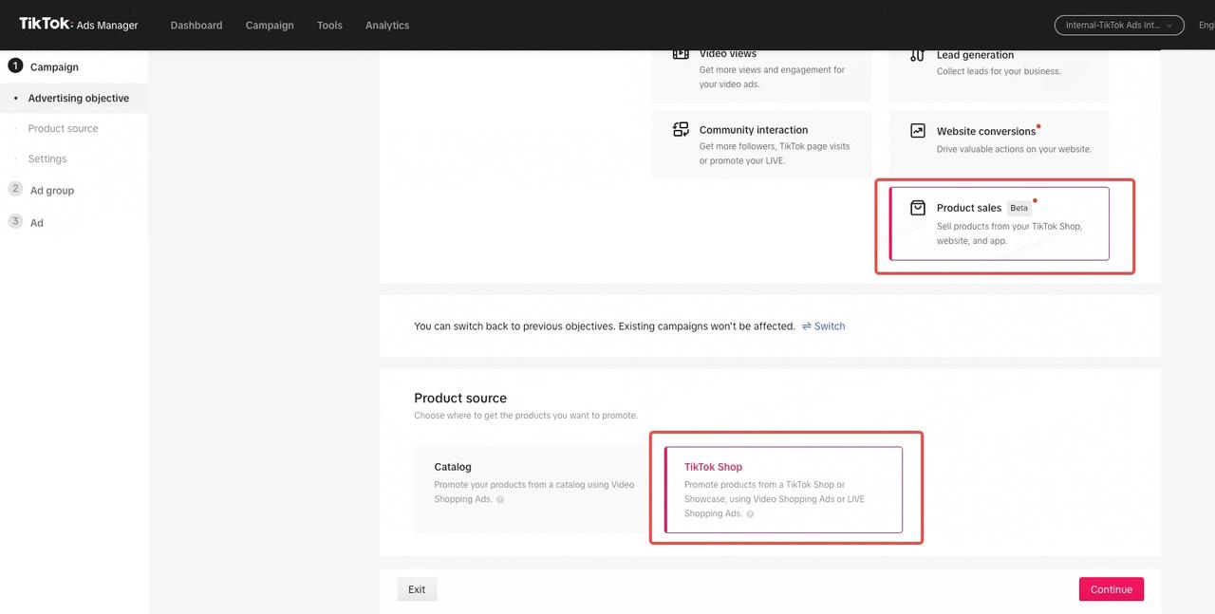Click the Product sales shopping bag icon
This screenshot has height=614, width=1215.
tap(918, 208)
